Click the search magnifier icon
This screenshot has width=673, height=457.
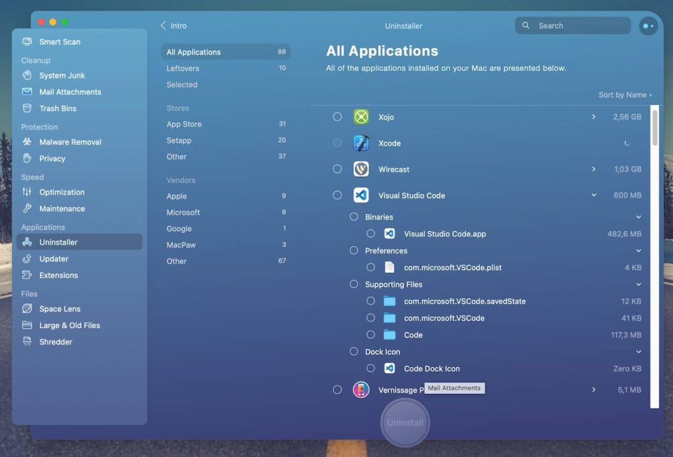pos(526,26)
